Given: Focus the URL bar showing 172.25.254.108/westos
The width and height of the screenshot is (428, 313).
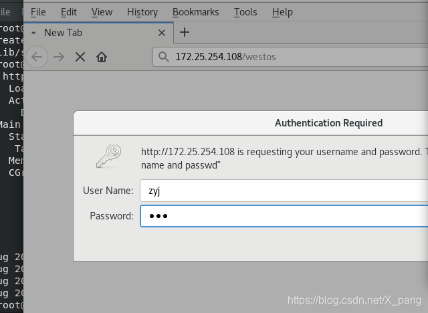Looking at the screenshot, I should point(290,57).
